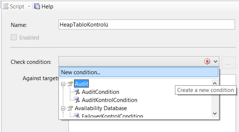The height and width of the screenshot is (132, 239).
Task: Toggle the Enabled checkbox
Action: pyautogui.click(x=14, y=37)
